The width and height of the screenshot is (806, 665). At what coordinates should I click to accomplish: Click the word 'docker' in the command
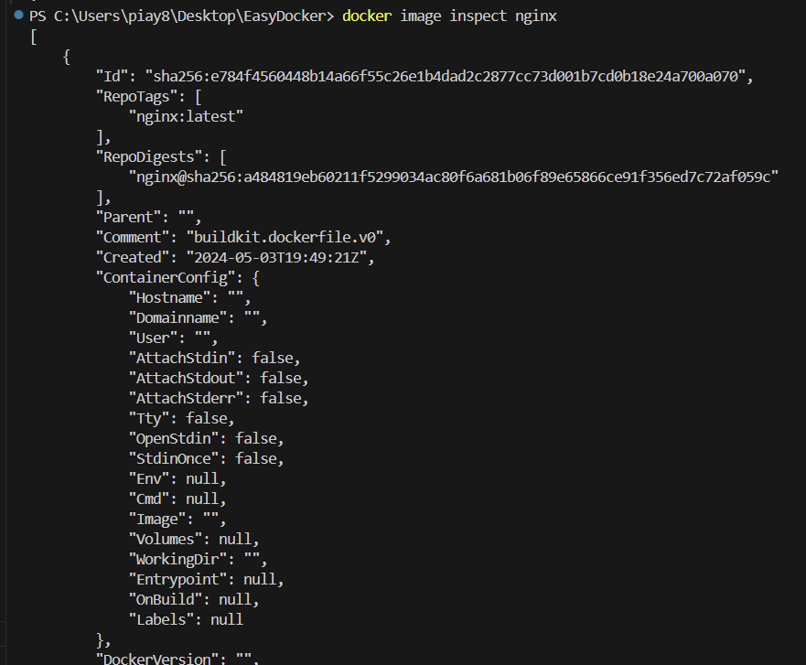[367, 16]
